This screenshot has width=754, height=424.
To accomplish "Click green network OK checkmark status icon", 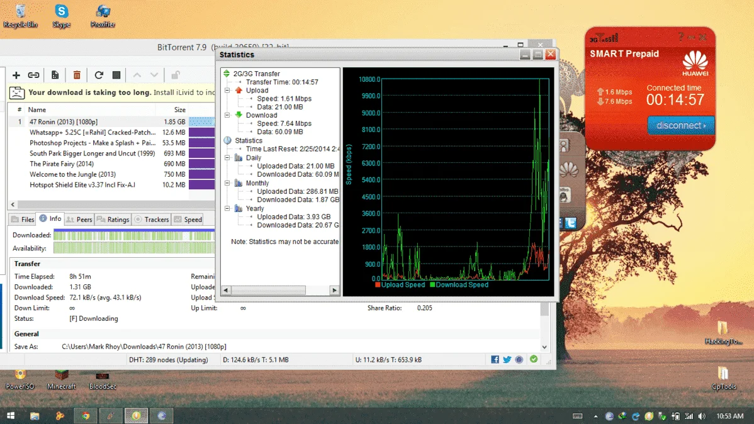I will 534,359.
